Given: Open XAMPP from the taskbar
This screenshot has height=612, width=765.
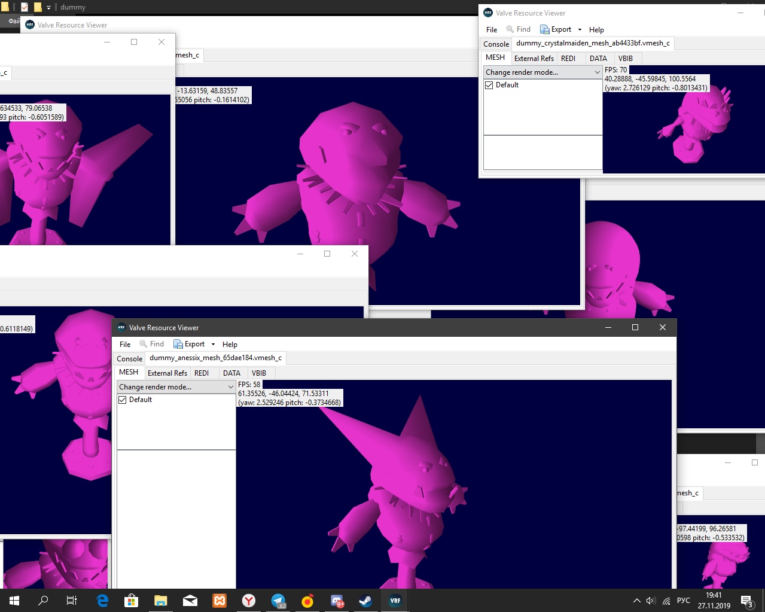Looking at the screenshot, I should tap(220, 601).
